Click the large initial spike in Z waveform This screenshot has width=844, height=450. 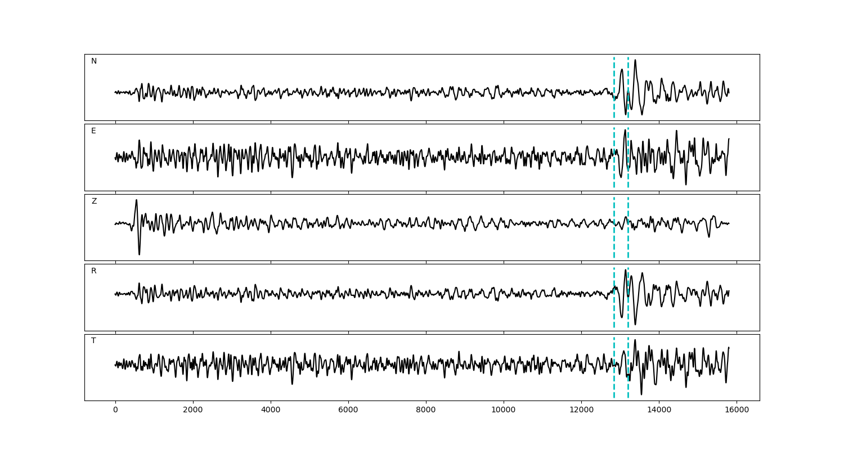tap(137, 202)
